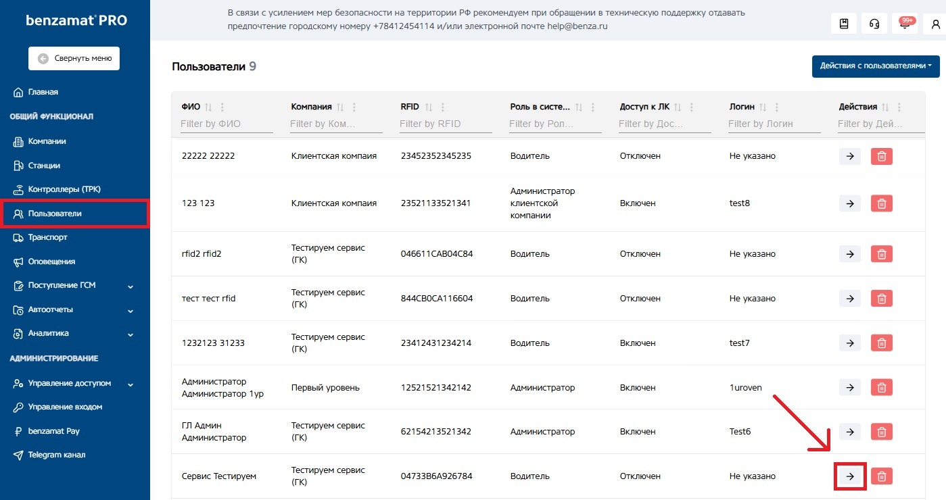Click Свернуть меню button

[74, 59]
